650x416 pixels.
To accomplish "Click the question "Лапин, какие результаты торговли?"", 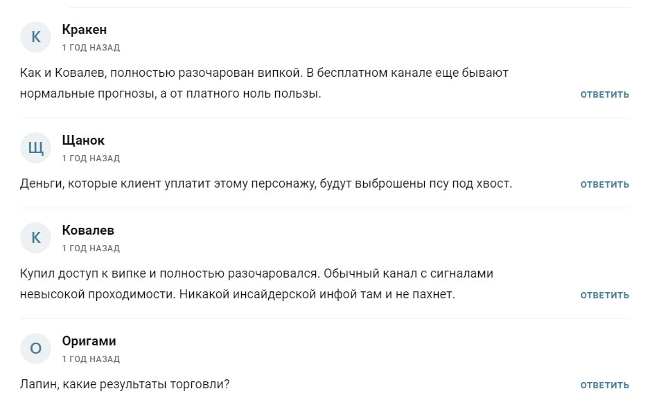I will (125, 384).
